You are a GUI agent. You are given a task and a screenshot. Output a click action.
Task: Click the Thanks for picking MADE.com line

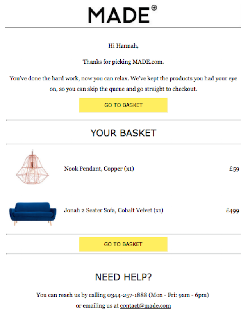click(x=123, y=62)
